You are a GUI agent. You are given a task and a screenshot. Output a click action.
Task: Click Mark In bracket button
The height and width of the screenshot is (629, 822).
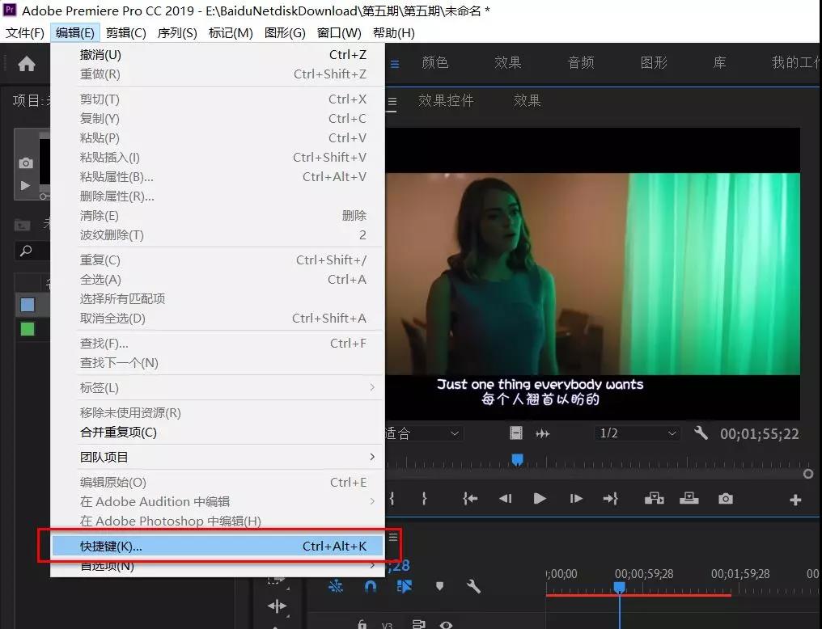point(392,499)
